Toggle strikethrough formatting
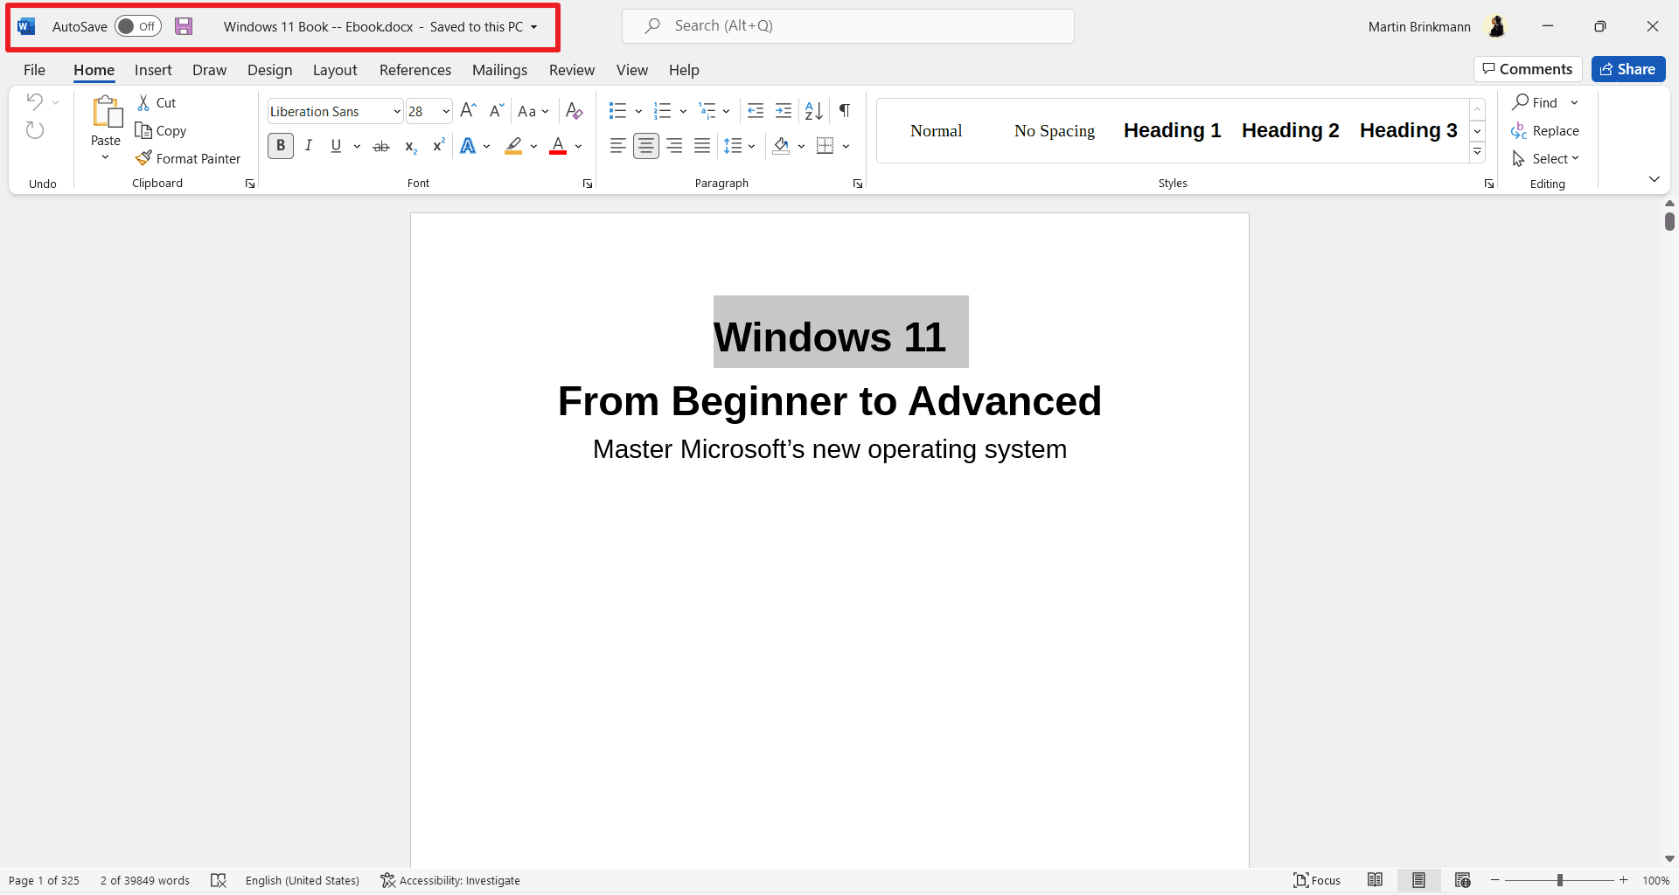The image size is (1679, 895). [x=381, y=146]
